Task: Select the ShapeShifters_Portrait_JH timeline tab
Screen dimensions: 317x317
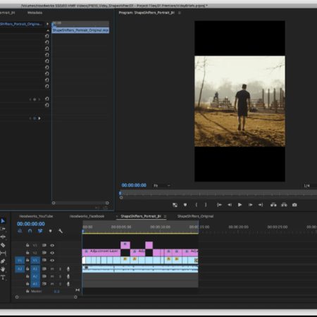Action: click(x=141, y=216)
